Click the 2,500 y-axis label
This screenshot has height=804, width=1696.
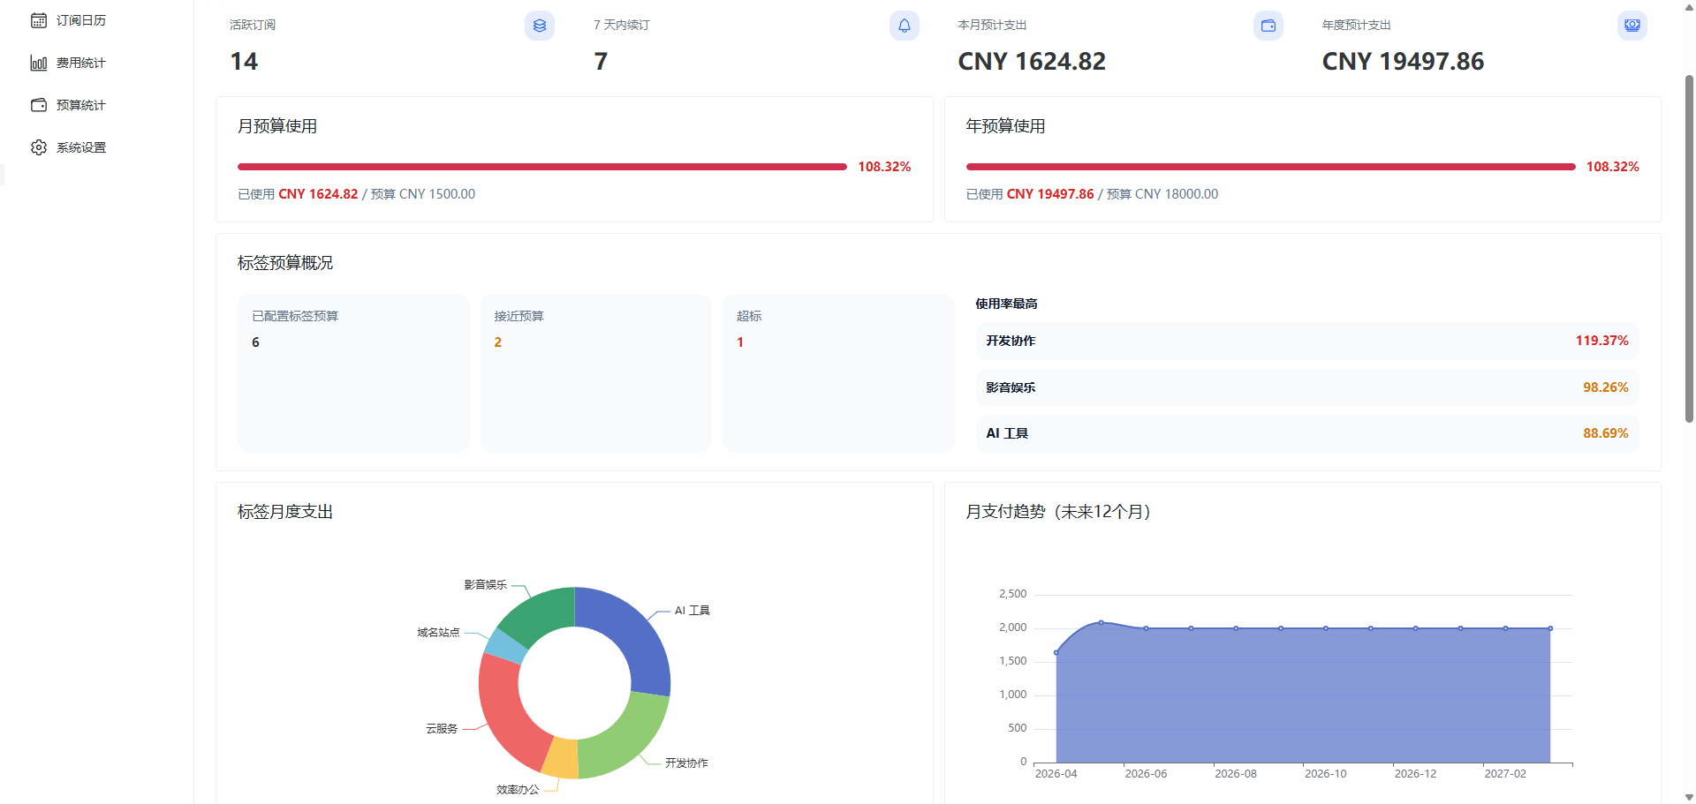coord(1012,594)
